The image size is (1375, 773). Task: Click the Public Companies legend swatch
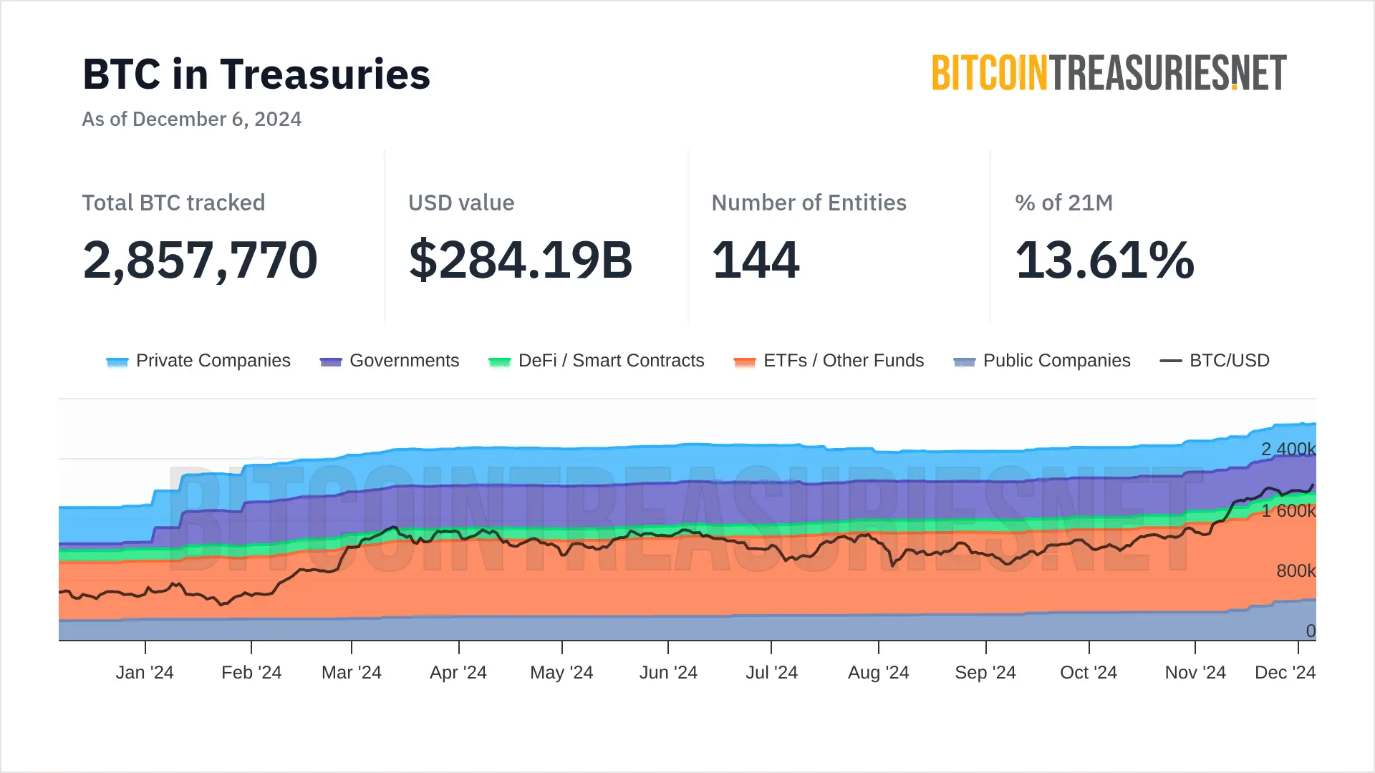point(965,361)
